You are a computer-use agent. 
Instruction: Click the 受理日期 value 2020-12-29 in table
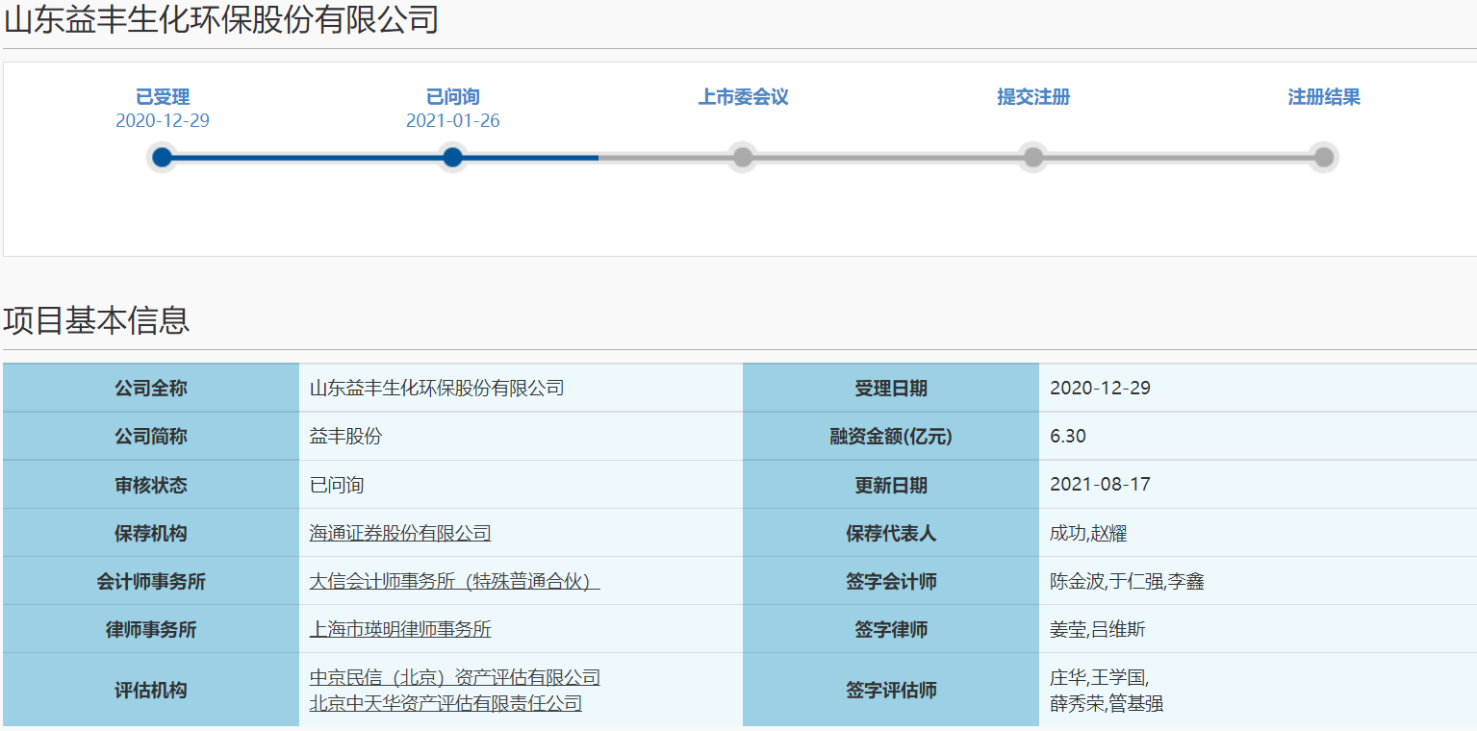[x=1100, y=389]
